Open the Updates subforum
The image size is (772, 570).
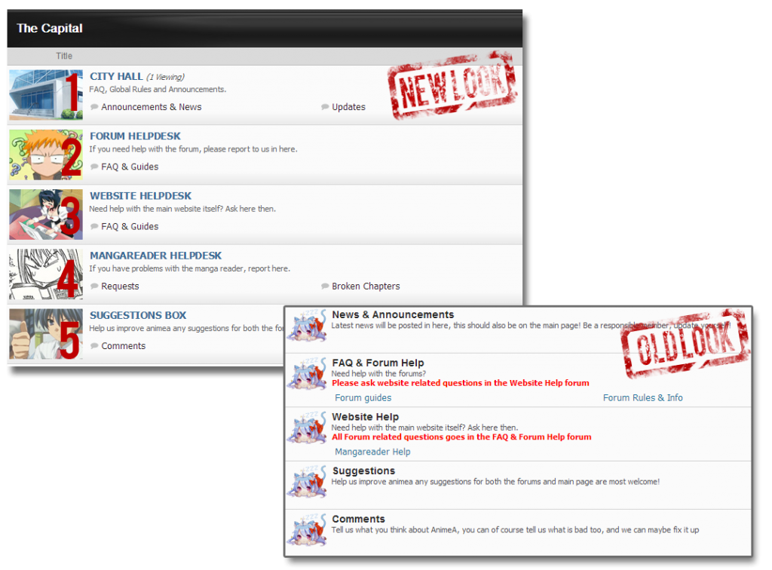click(348, 107)
